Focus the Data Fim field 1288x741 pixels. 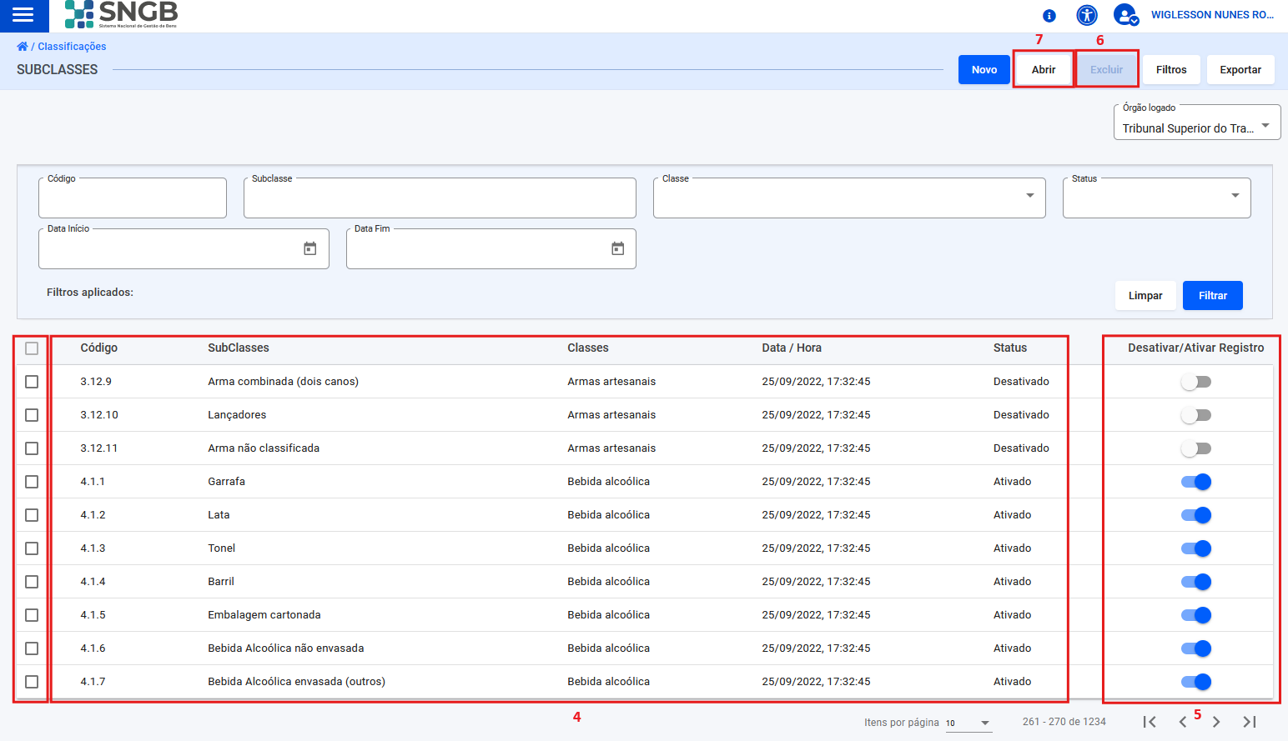point(491,248)
